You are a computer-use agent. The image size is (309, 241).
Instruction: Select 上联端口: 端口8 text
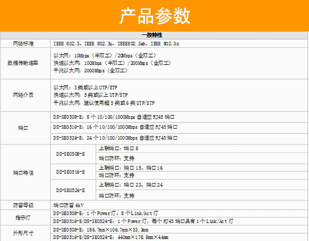click(x=119, y=148)
